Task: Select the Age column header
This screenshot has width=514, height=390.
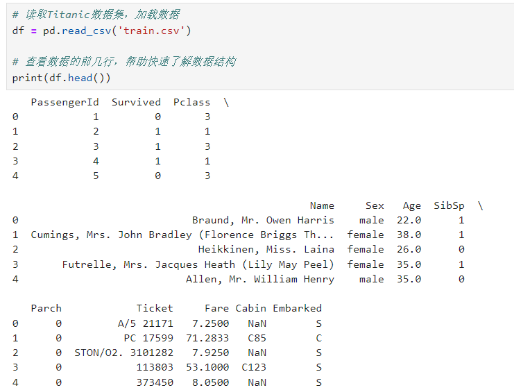Action: point(412,206)
